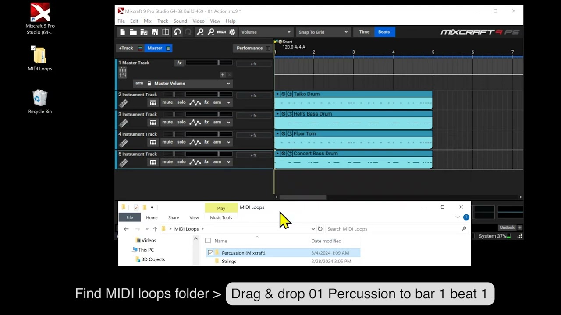Open arm dropdown arrow on track 2

point(228,103)
